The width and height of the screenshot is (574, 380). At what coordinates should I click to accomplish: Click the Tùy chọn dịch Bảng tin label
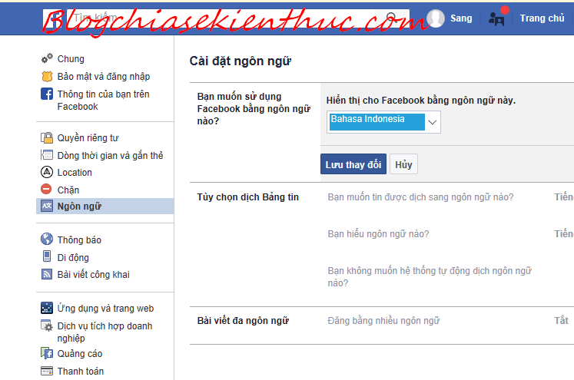(248, 197)
